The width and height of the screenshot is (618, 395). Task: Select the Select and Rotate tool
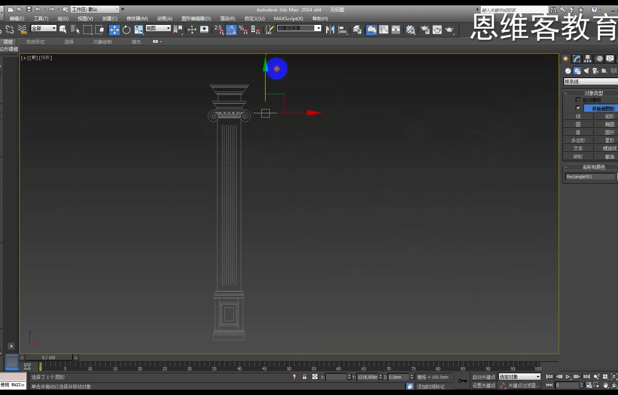pos(126,29)
